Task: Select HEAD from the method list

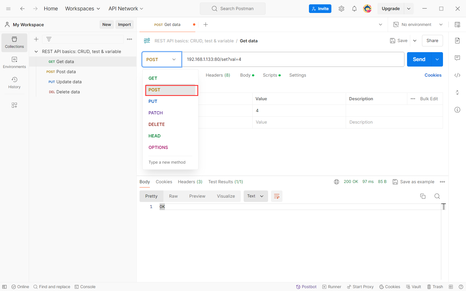Action: click(154, 136)
